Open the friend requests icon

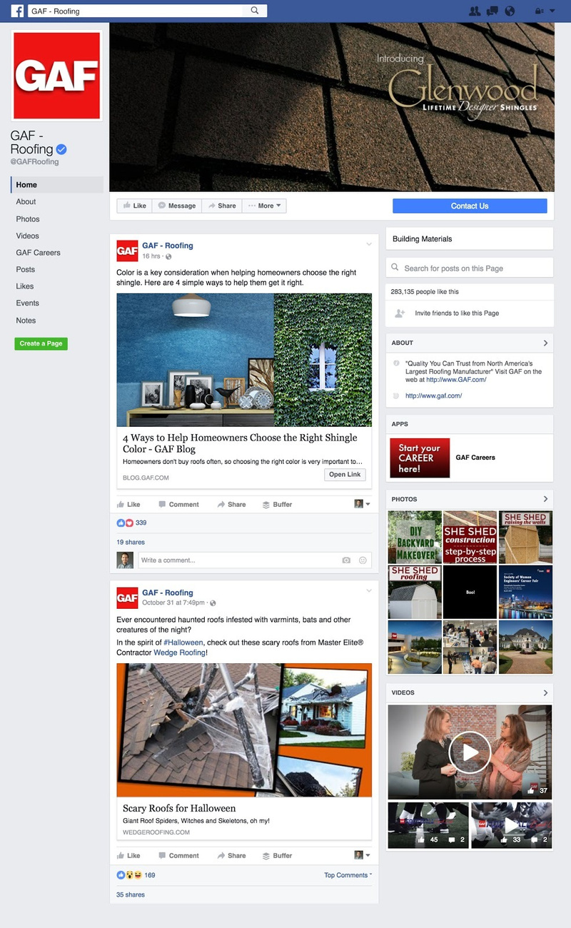click(475, 11)
